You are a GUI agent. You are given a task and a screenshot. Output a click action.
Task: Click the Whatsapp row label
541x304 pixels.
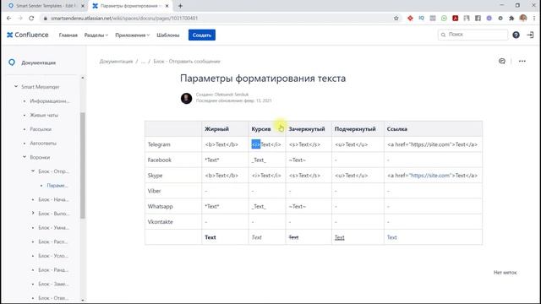pyautogui.click(x=160, y=206)
